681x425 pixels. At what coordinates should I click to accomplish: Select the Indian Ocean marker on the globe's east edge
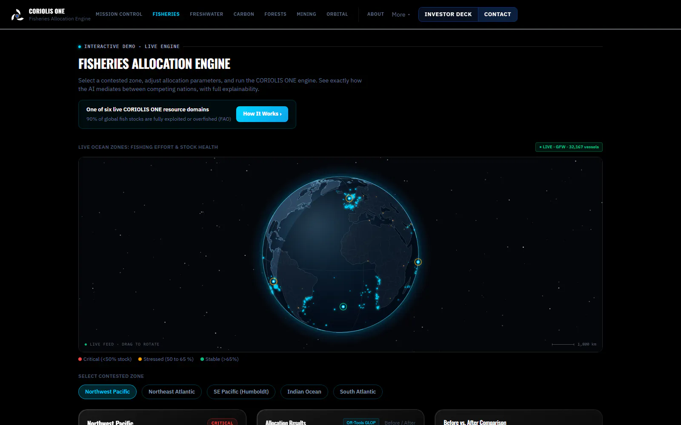pos(418,262)
